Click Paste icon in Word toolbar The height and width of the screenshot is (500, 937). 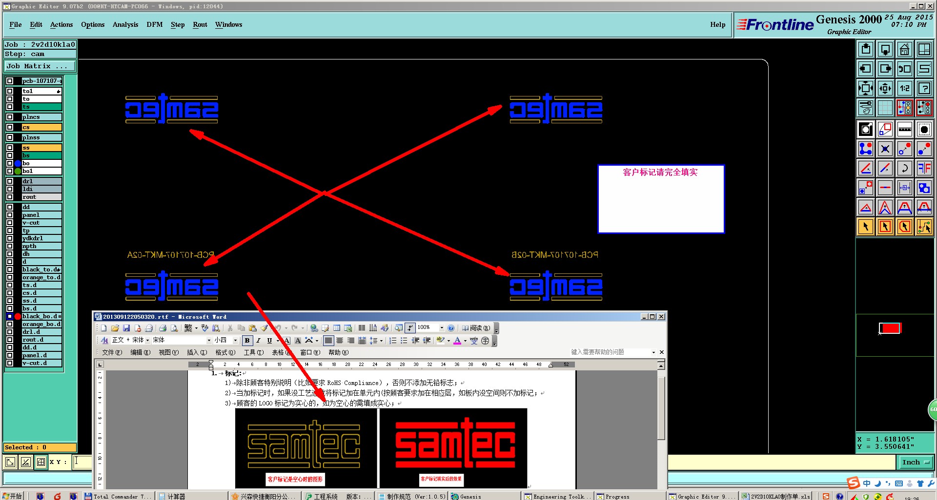252,328
